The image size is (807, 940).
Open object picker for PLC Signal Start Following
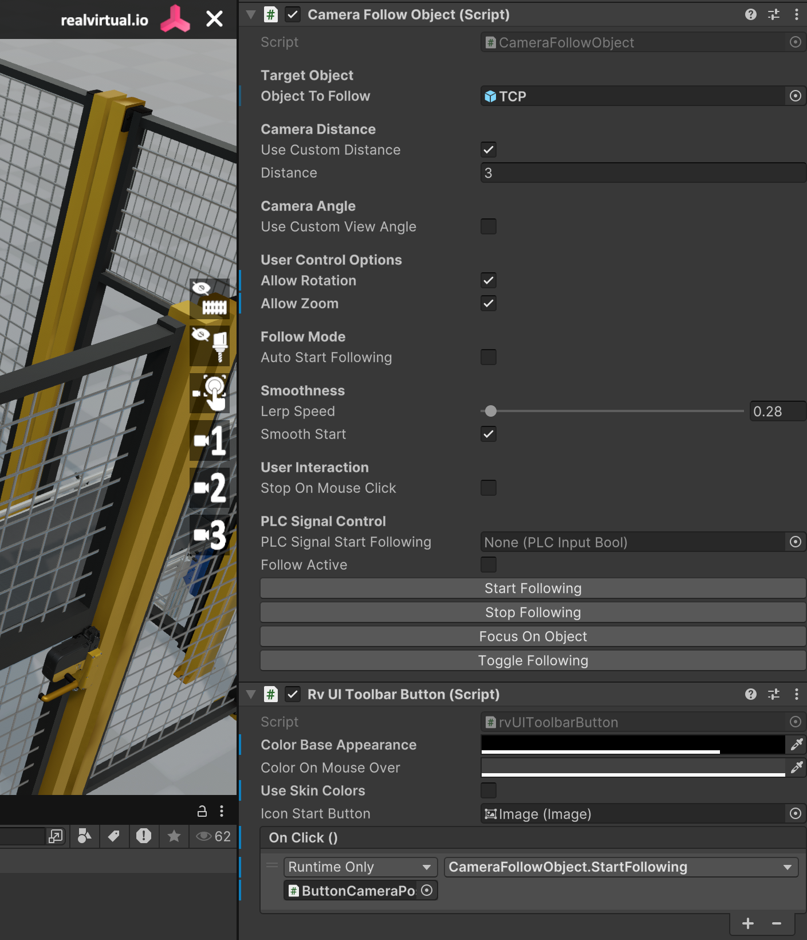click(x=796, y=542)
